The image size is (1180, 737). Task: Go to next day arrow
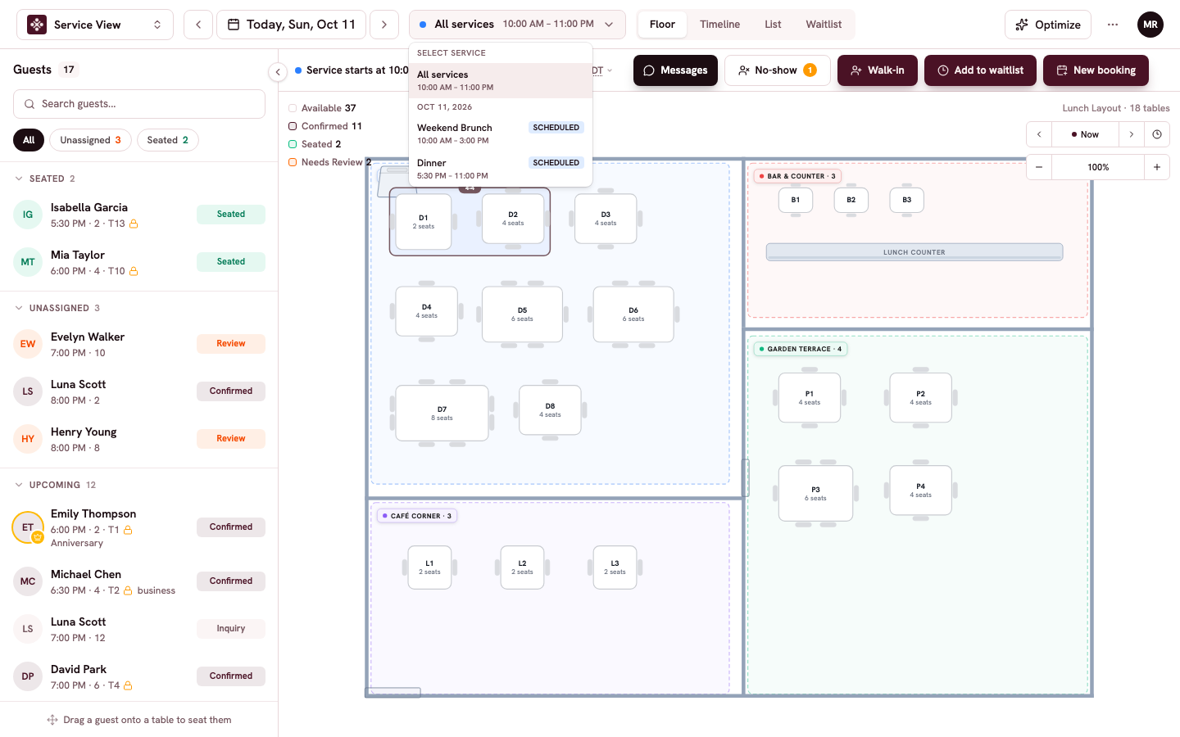point(384,25)
